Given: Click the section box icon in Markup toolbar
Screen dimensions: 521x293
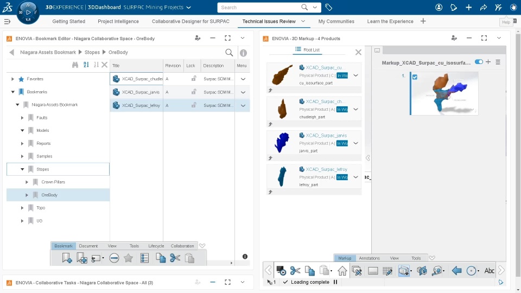Looking at the screenshot, I should 422,271.
